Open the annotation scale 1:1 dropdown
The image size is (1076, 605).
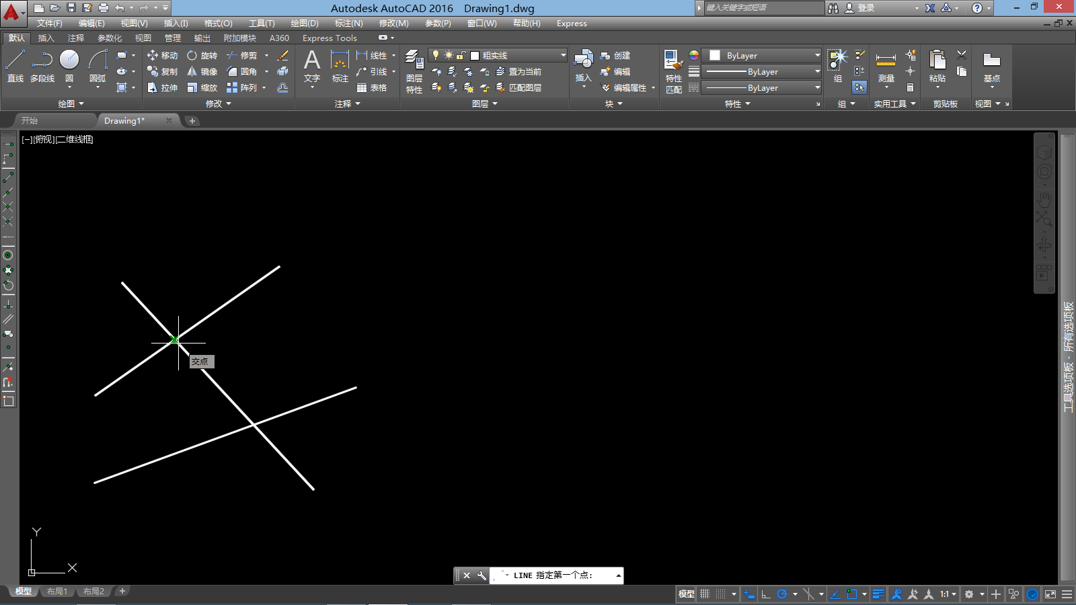pos(948,594)
